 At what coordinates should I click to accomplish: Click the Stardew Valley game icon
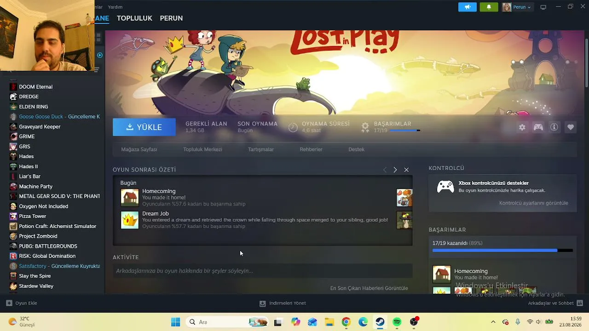(13, 286)
